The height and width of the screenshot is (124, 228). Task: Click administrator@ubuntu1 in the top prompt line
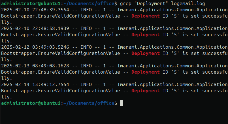click(x=31, y=3)
